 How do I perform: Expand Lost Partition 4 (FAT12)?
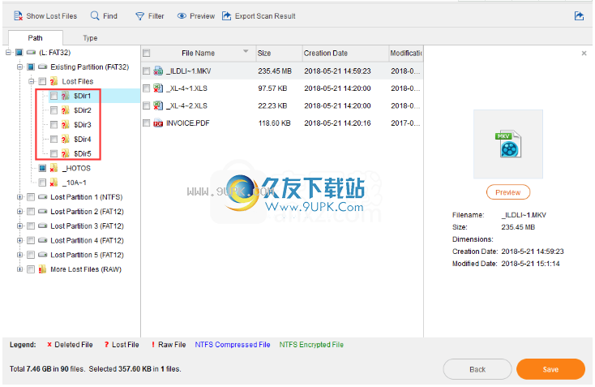coord(19,240)
